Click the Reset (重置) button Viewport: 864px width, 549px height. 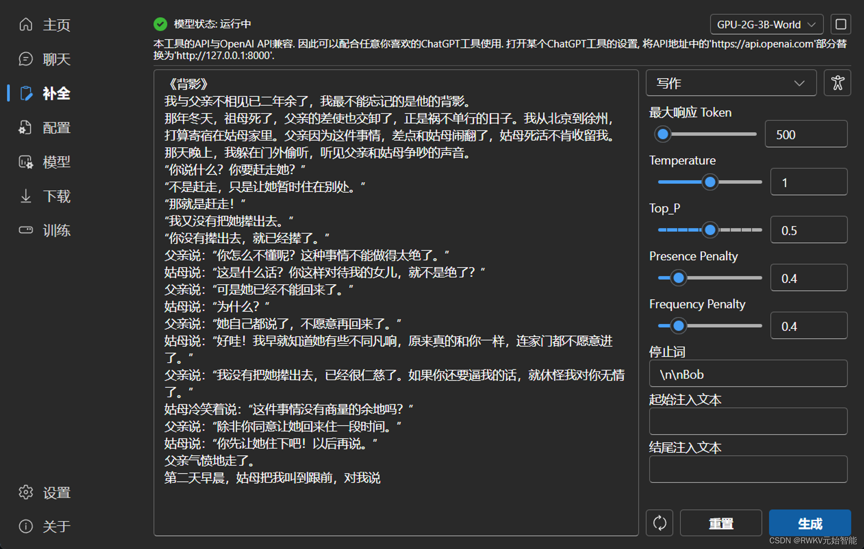[x=721, y=523]
